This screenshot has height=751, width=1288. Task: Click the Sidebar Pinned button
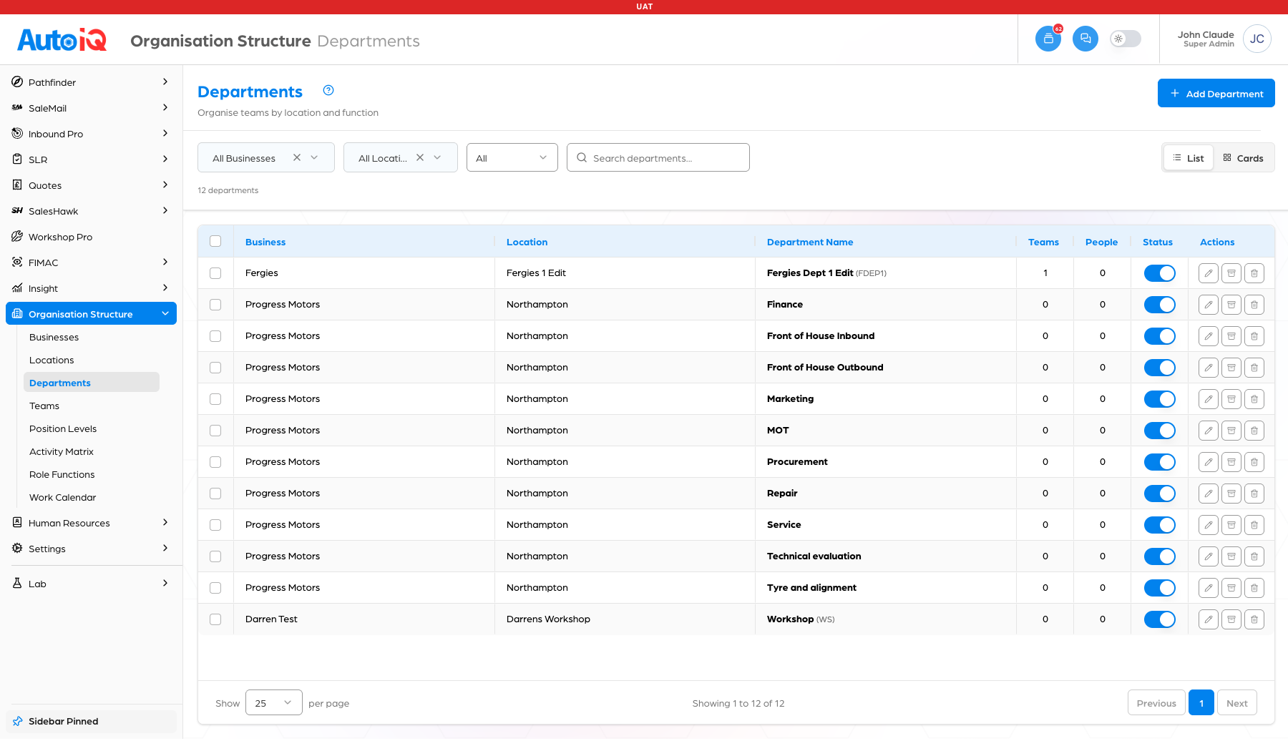[91, 721]
